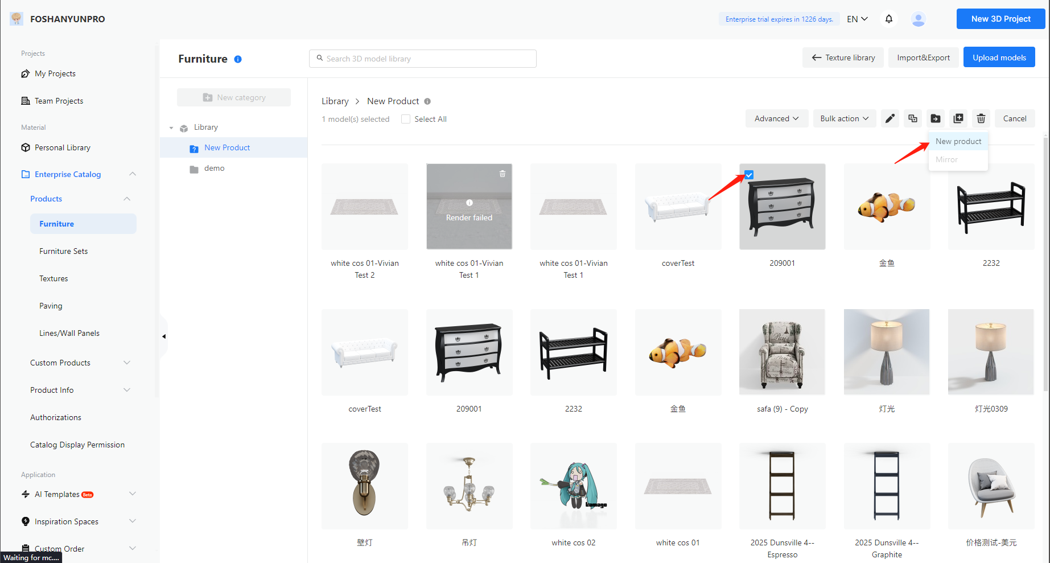The height and width of the screenshot is (563, 1050).
Task: Click the copy/duplicate icon in toolbar
Action: pos(913,118)
